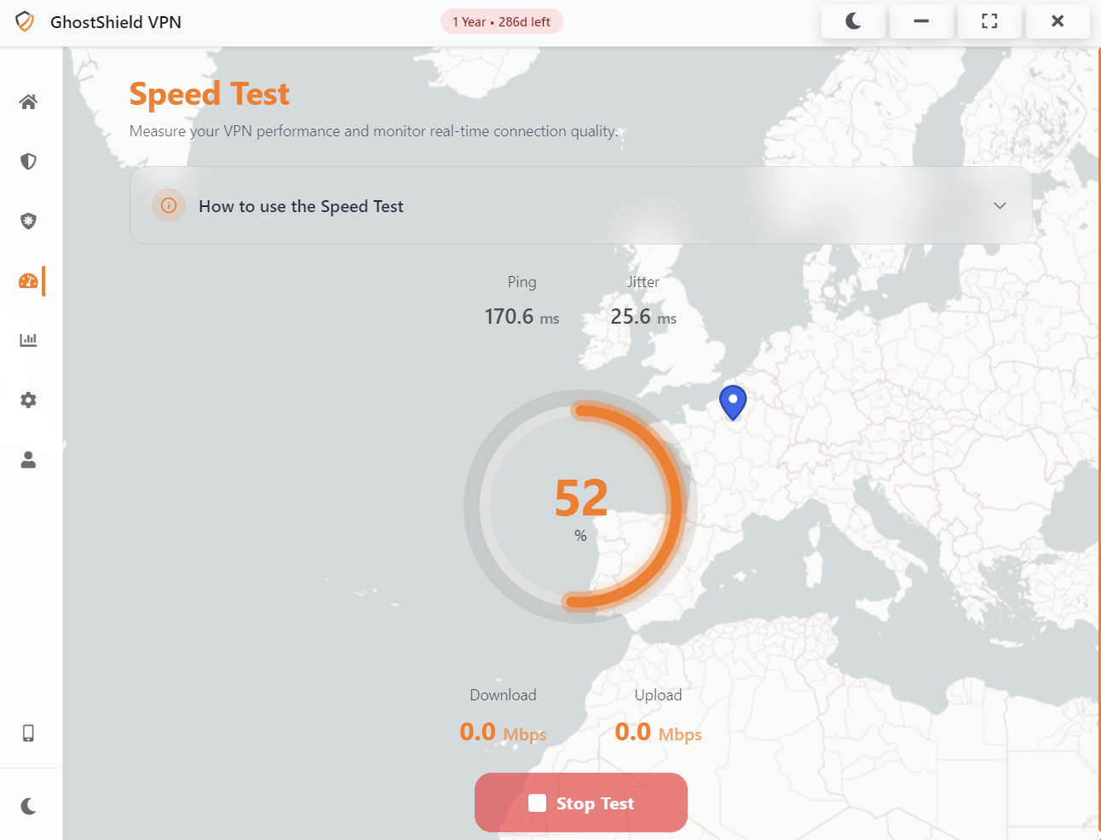The height and width of the screenshot is (840, 1101).
Task: Expand the 'How to use the Speed Test' panel
Action: point(580,205)
